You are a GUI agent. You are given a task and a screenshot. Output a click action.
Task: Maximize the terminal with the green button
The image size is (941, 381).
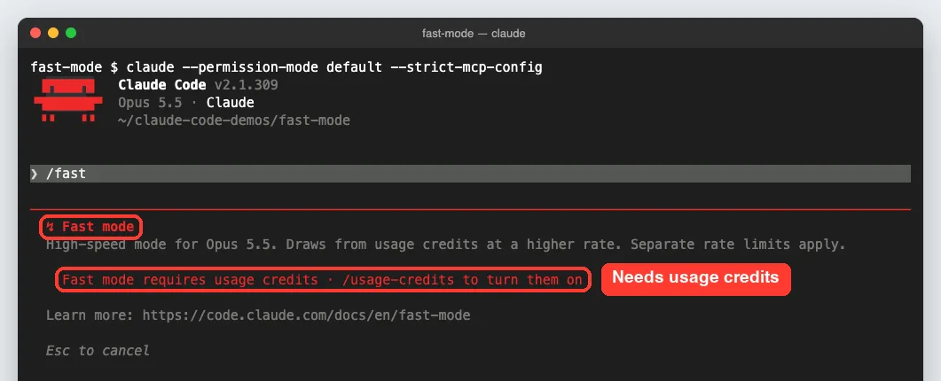[x=71, y=33]
